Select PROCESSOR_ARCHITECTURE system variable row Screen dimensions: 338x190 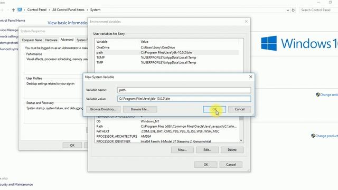(167, 136)
